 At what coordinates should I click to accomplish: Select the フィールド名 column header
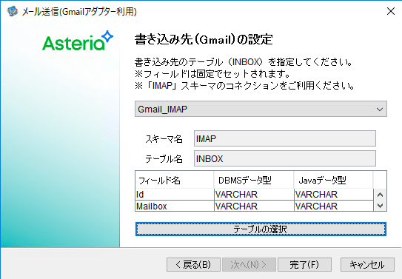[174, 181]
